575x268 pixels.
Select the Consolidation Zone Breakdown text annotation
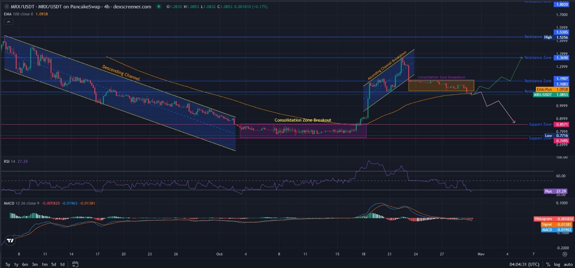click(441, 77)
